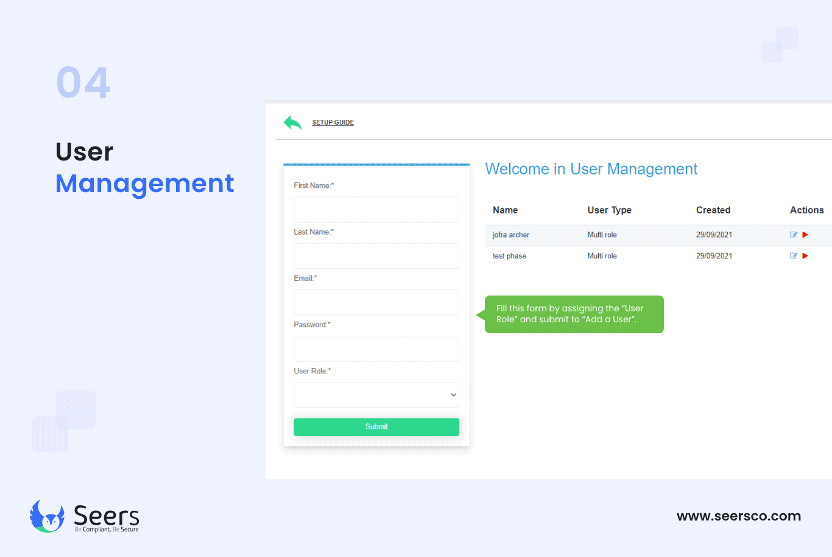
Task: Click the Seers owl logo
Action: click(47, 516)
